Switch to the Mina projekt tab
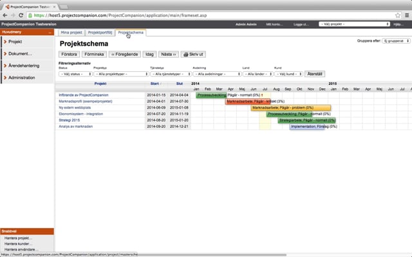 [x=71, y=33]
